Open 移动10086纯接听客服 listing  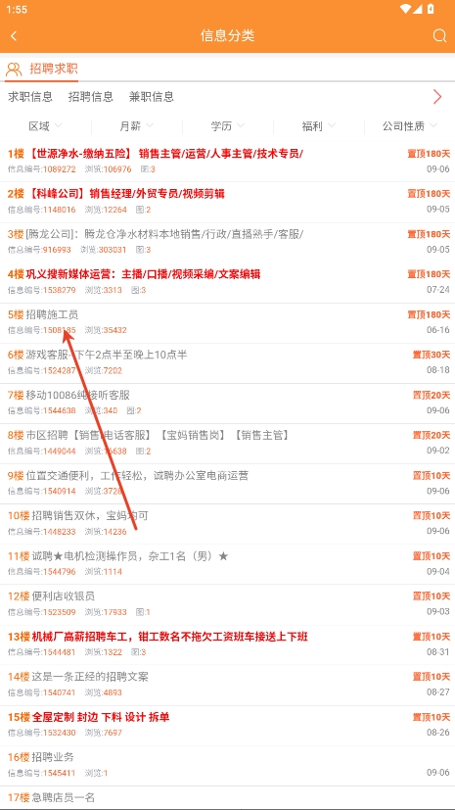(227, 403)
